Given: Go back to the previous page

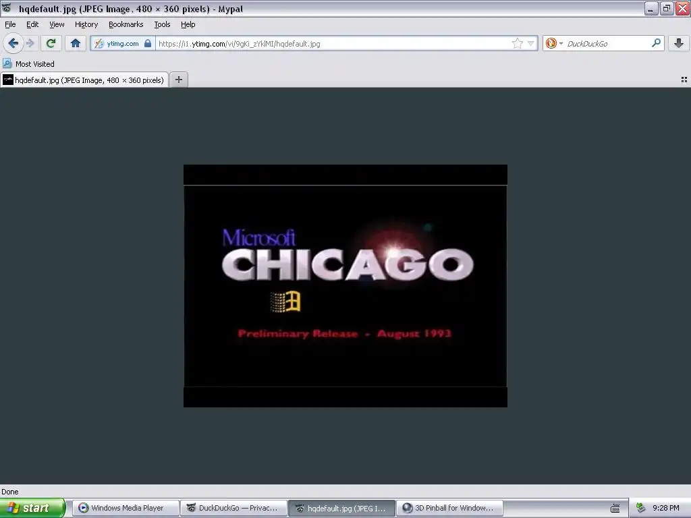Looking at the screenshot, I should 13,43.
